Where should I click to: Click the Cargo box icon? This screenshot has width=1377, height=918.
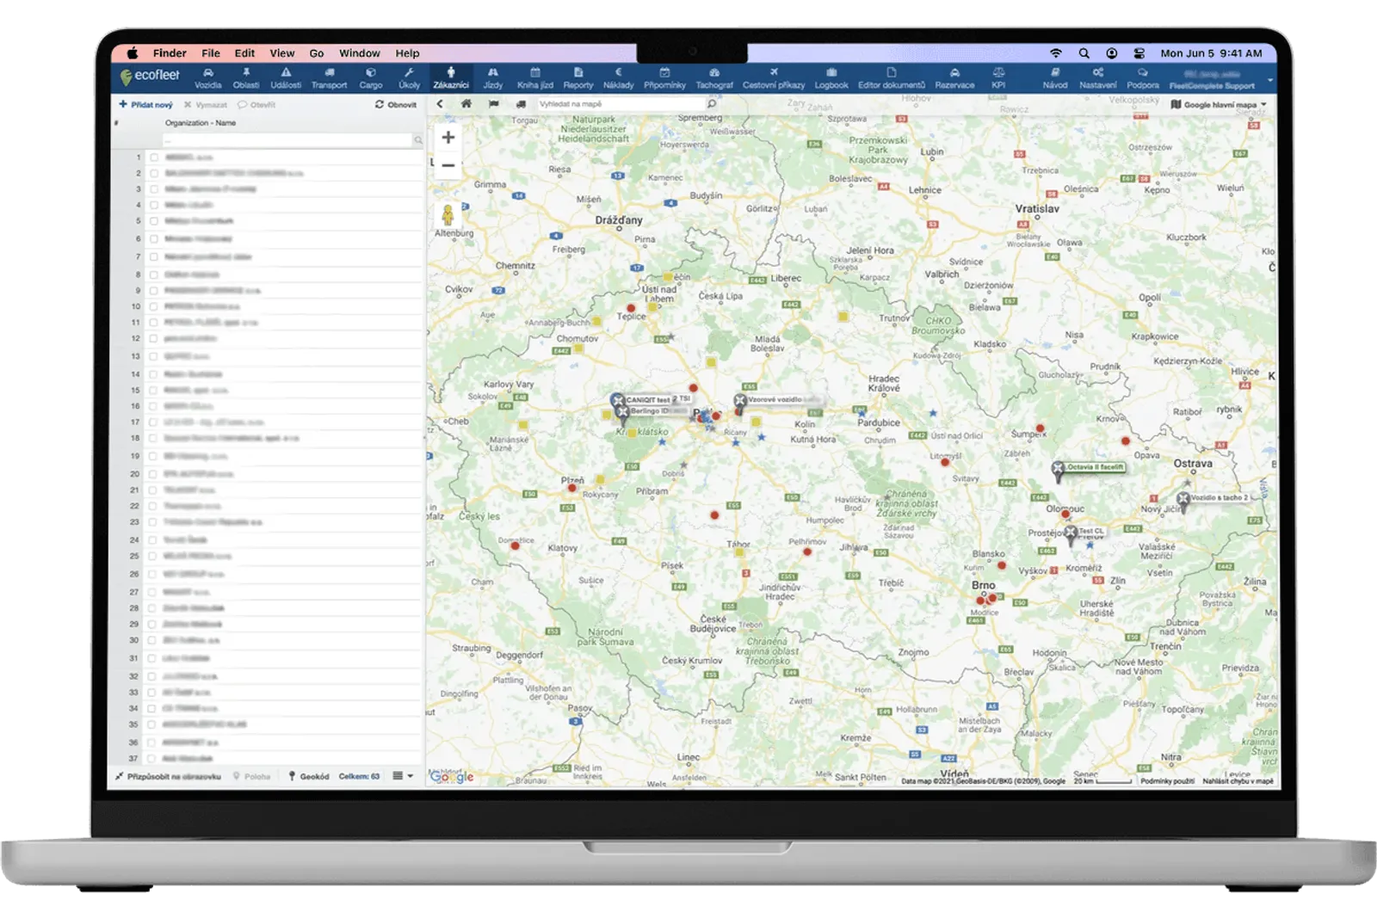pos(371,77)
